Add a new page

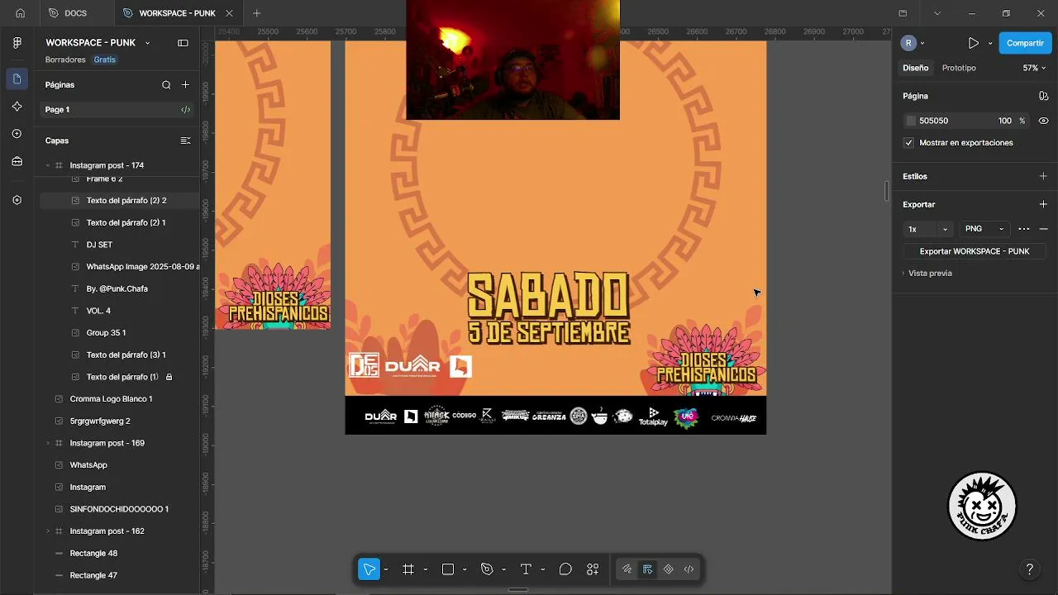tap(185, 84)
